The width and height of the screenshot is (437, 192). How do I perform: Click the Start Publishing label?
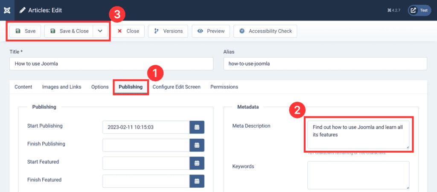pyautogui.click(x=45, y=126)
